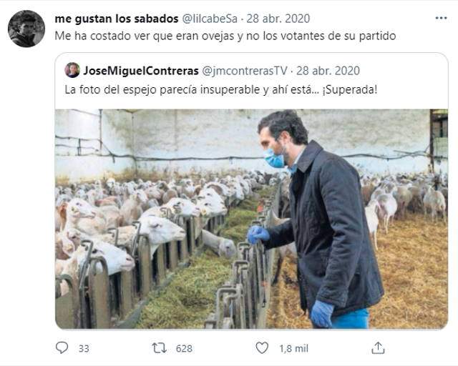Image resolution: width=458 pixels, height=366 pixels.
Task: Open the me gustan los sabados display name
Action: pyautogui.click(x=117, y=19)
